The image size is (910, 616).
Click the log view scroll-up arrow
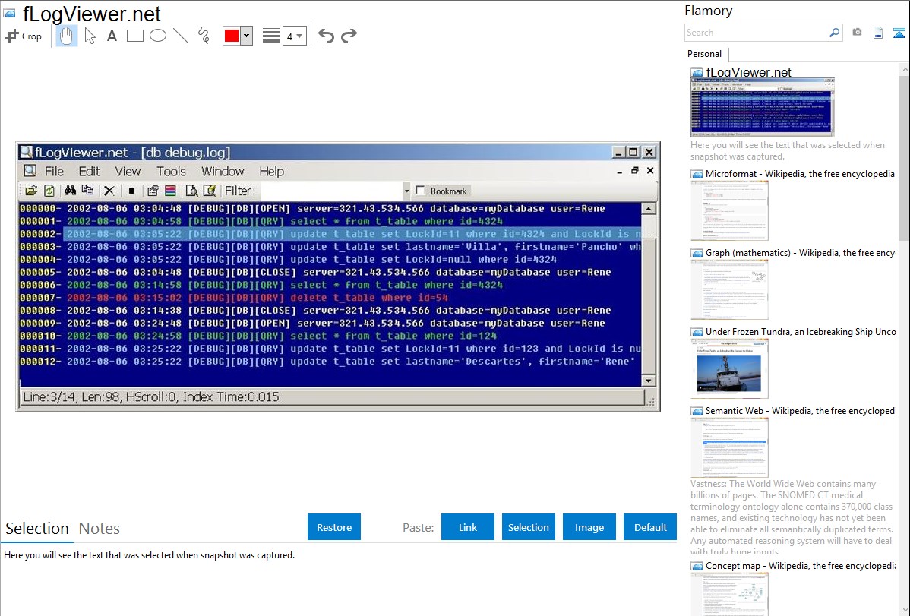point(649,208)
